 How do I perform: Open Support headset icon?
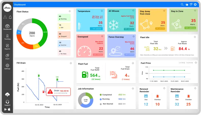[x=7, y=102]
